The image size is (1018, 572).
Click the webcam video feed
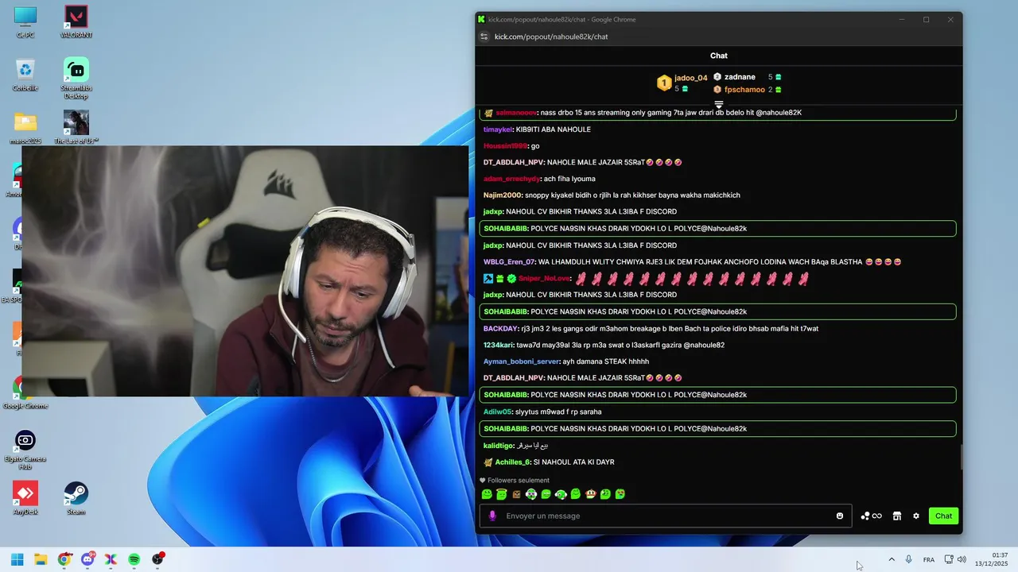(x=245, y=271)
